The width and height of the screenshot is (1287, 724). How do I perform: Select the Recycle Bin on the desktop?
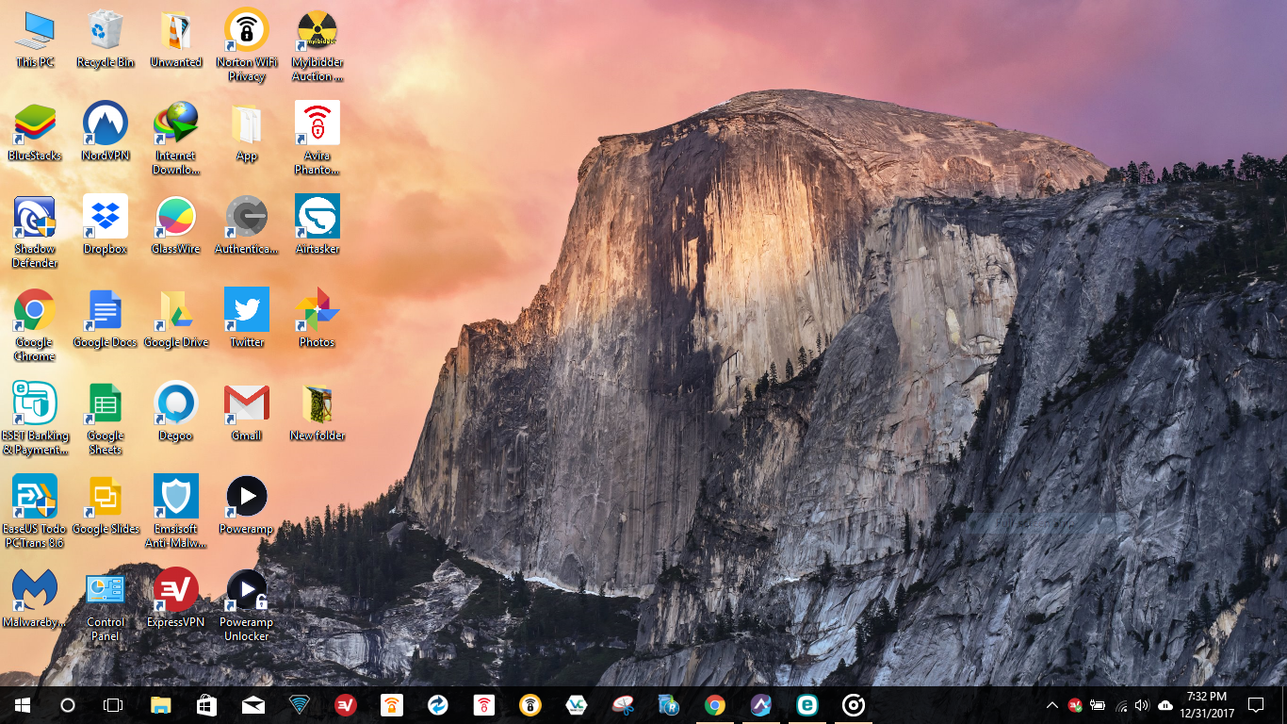tap(106, 39)
